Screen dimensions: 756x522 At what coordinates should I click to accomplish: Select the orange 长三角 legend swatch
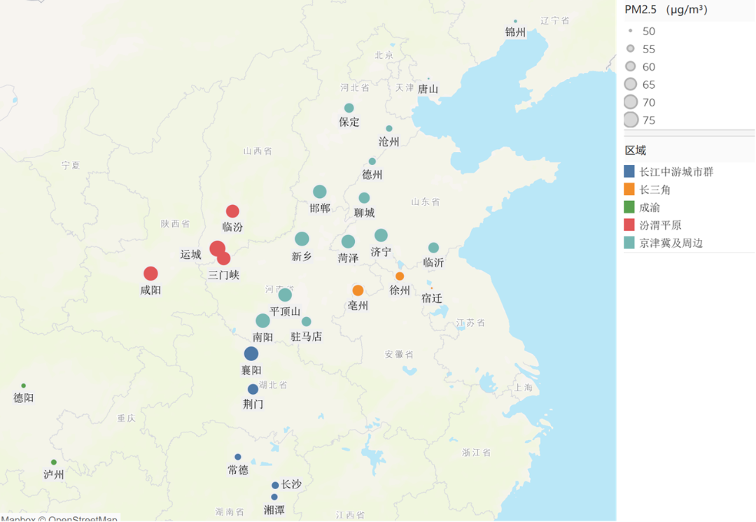tap(630, 190)
